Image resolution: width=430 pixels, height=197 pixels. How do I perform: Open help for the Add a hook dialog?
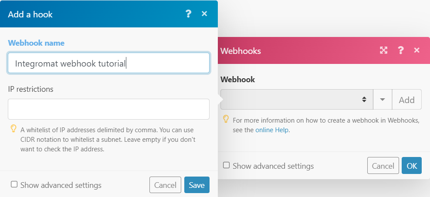coord(188,14)
